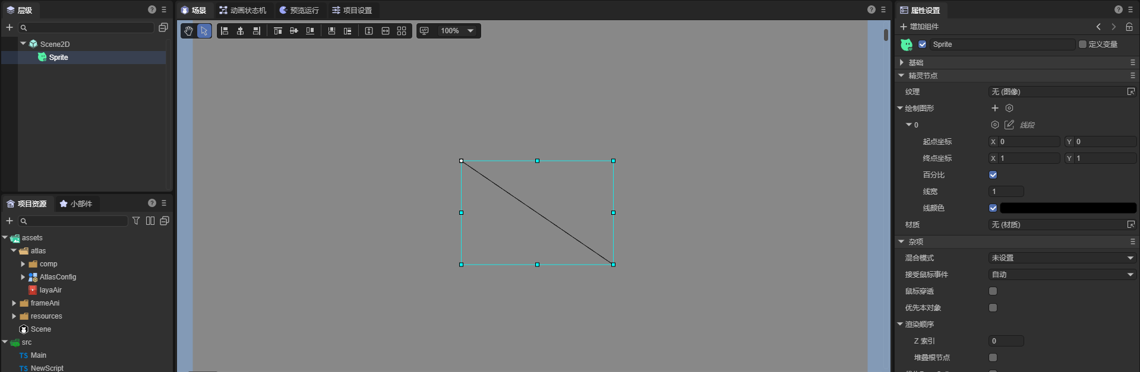This screenshot has width=1140, height=372.
Task: Click the align left edges icon
Action: [225, 31]
